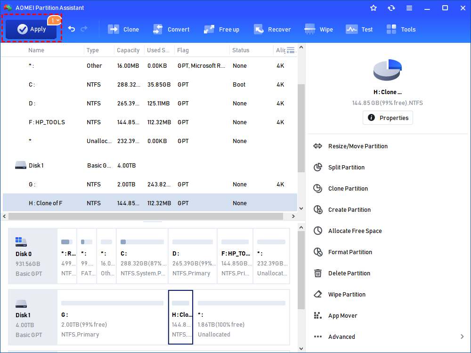Select the C: partition row
The height and width of the screenshot is (353, 471).
pos(150,85)
